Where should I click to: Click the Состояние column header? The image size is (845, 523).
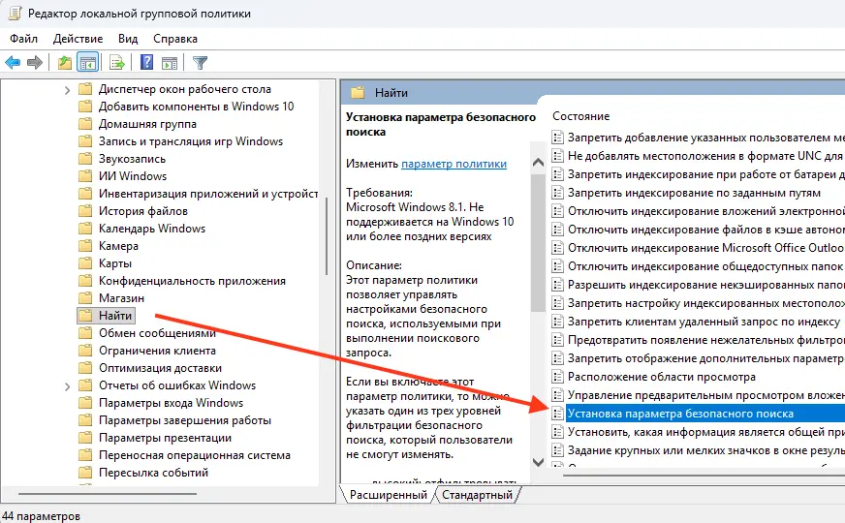[x=581, y=116]
